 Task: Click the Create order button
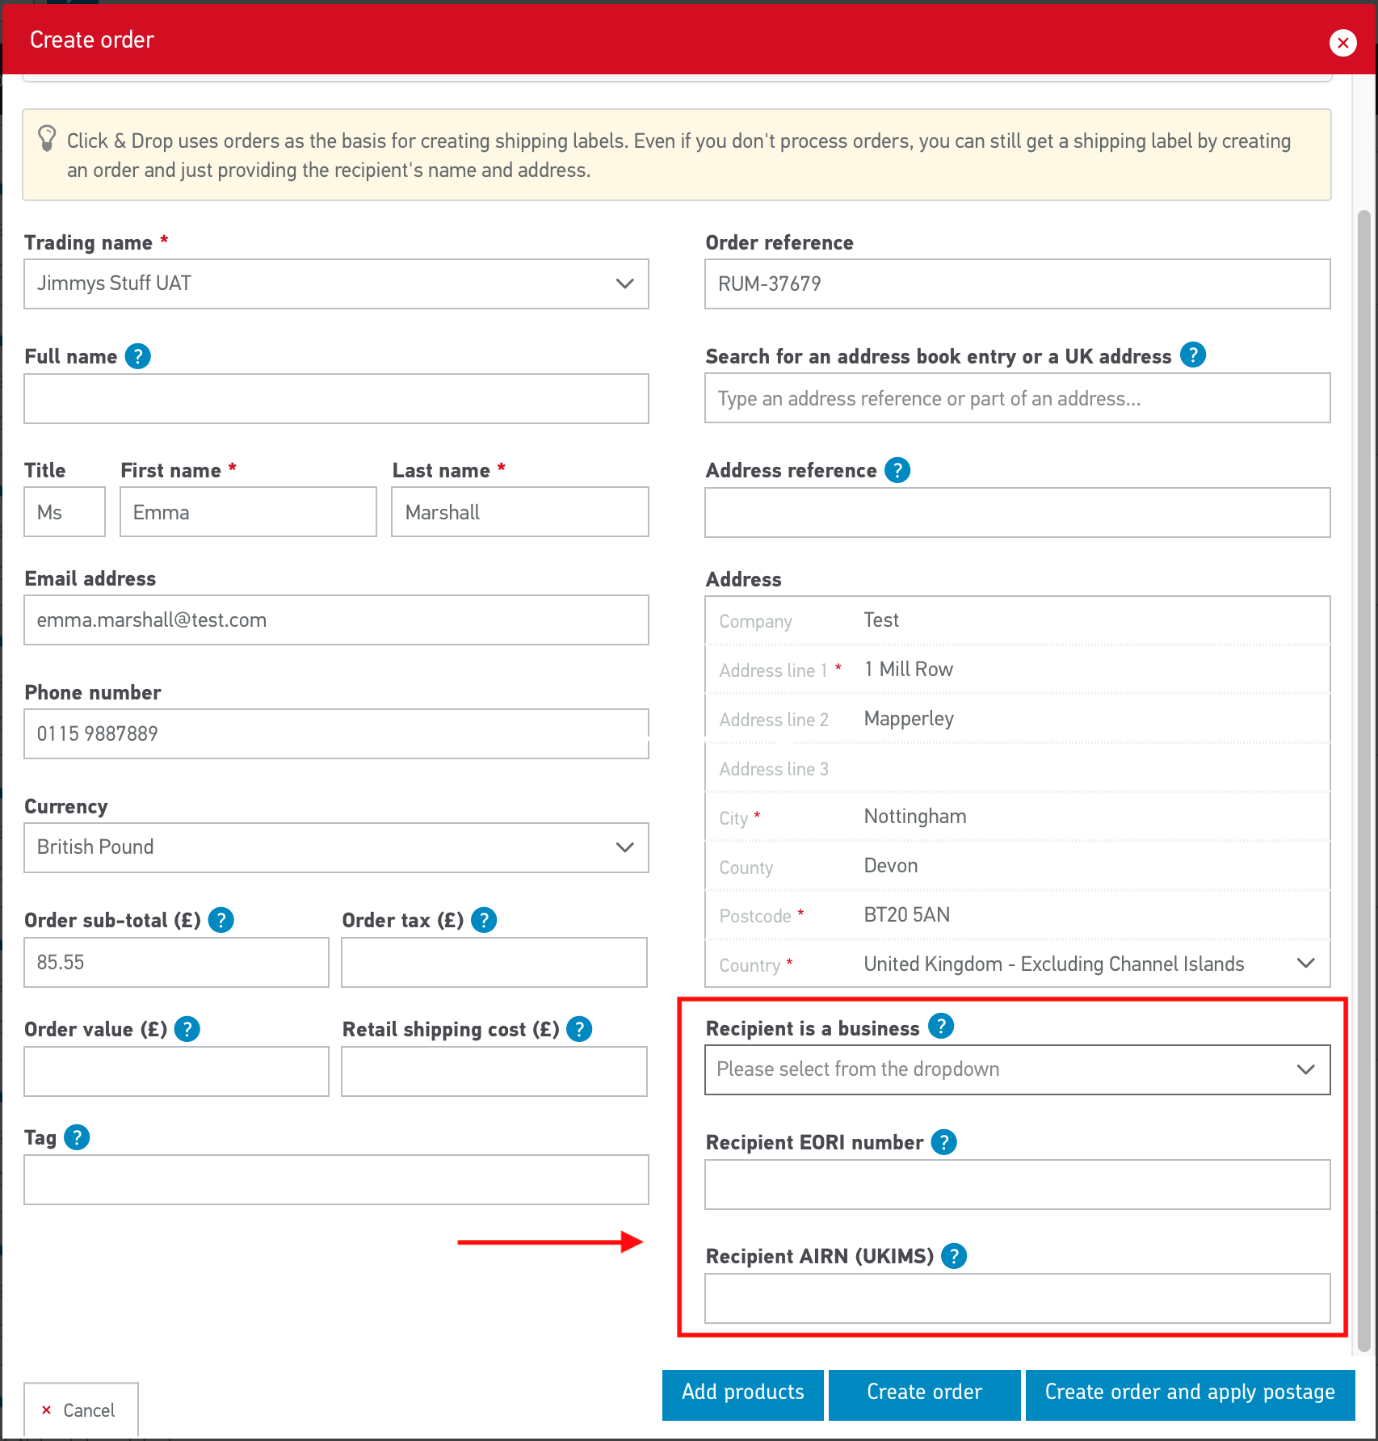pos(924,1392)
